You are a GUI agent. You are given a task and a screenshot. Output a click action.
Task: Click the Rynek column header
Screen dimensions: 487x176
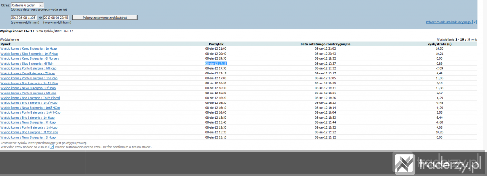click(x=5, y=44)
